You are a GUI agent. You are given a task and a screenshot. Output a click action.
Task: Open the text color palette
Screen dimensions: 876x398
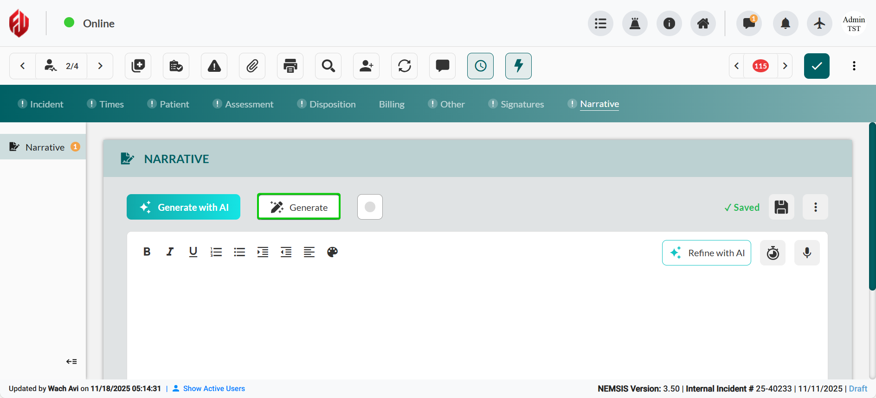(x=332, y=252)
